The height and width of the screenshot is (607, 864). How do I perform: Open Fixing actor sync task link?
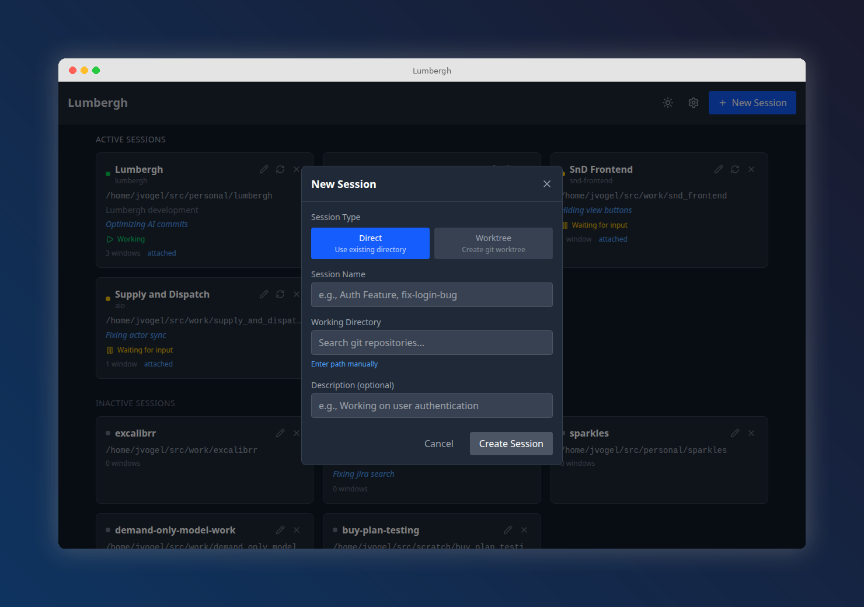135,335
